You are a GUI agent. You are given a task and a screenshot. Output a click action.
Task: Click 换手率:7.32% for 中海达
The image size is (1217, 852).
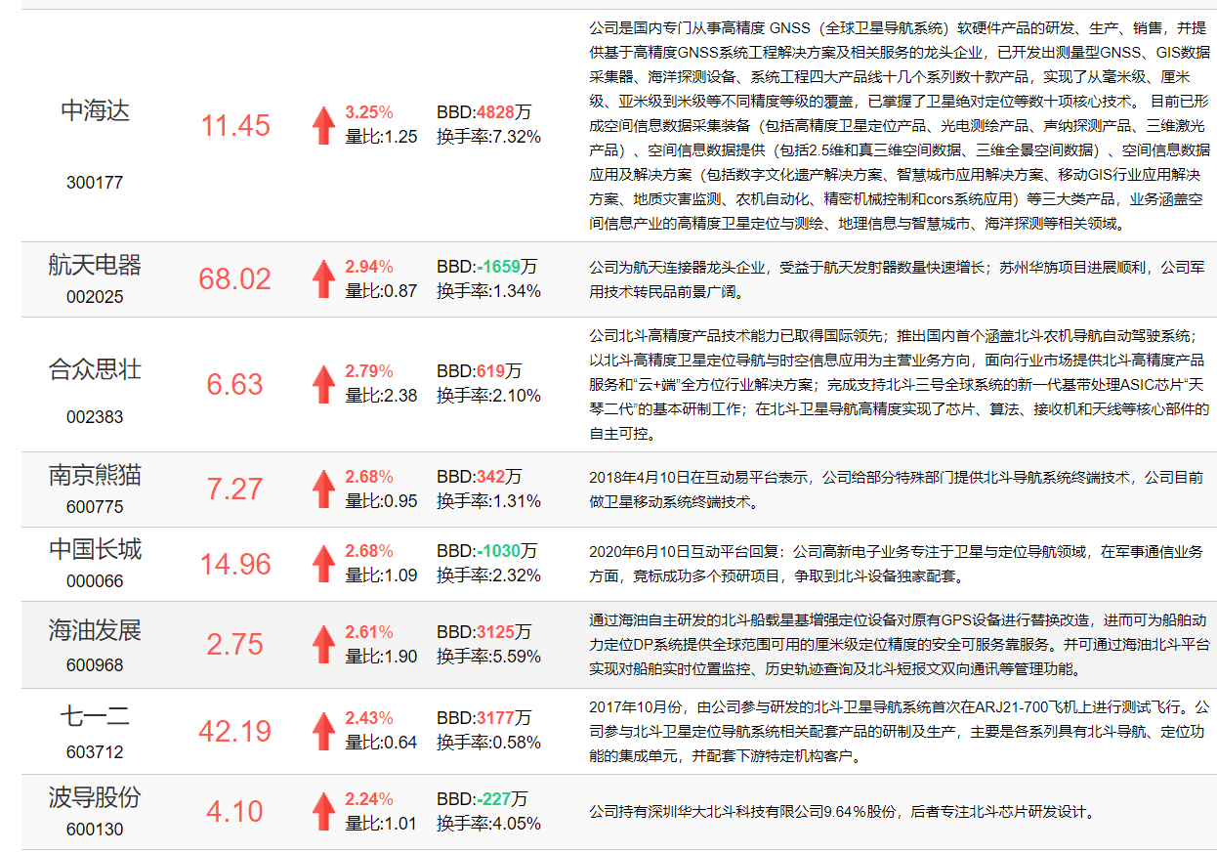[x=488, y=137]
